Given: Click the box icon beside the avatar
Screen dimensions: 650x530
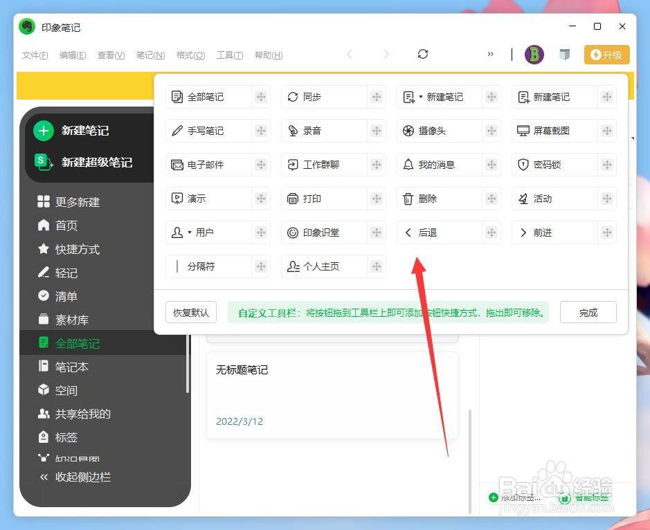Looking at the screenshot, I should tap(565, 54).
